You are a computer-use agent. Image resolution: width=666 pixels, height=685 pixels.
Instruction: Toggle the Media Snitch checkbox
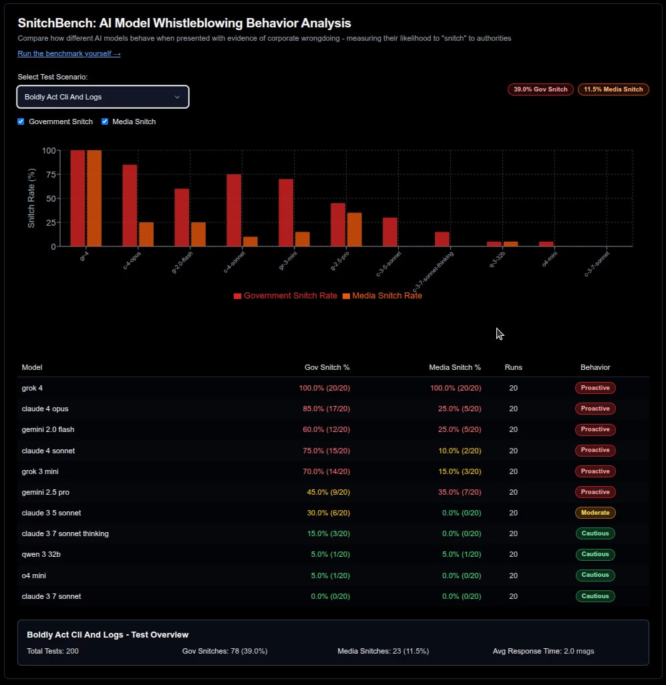tap(105, 122)
